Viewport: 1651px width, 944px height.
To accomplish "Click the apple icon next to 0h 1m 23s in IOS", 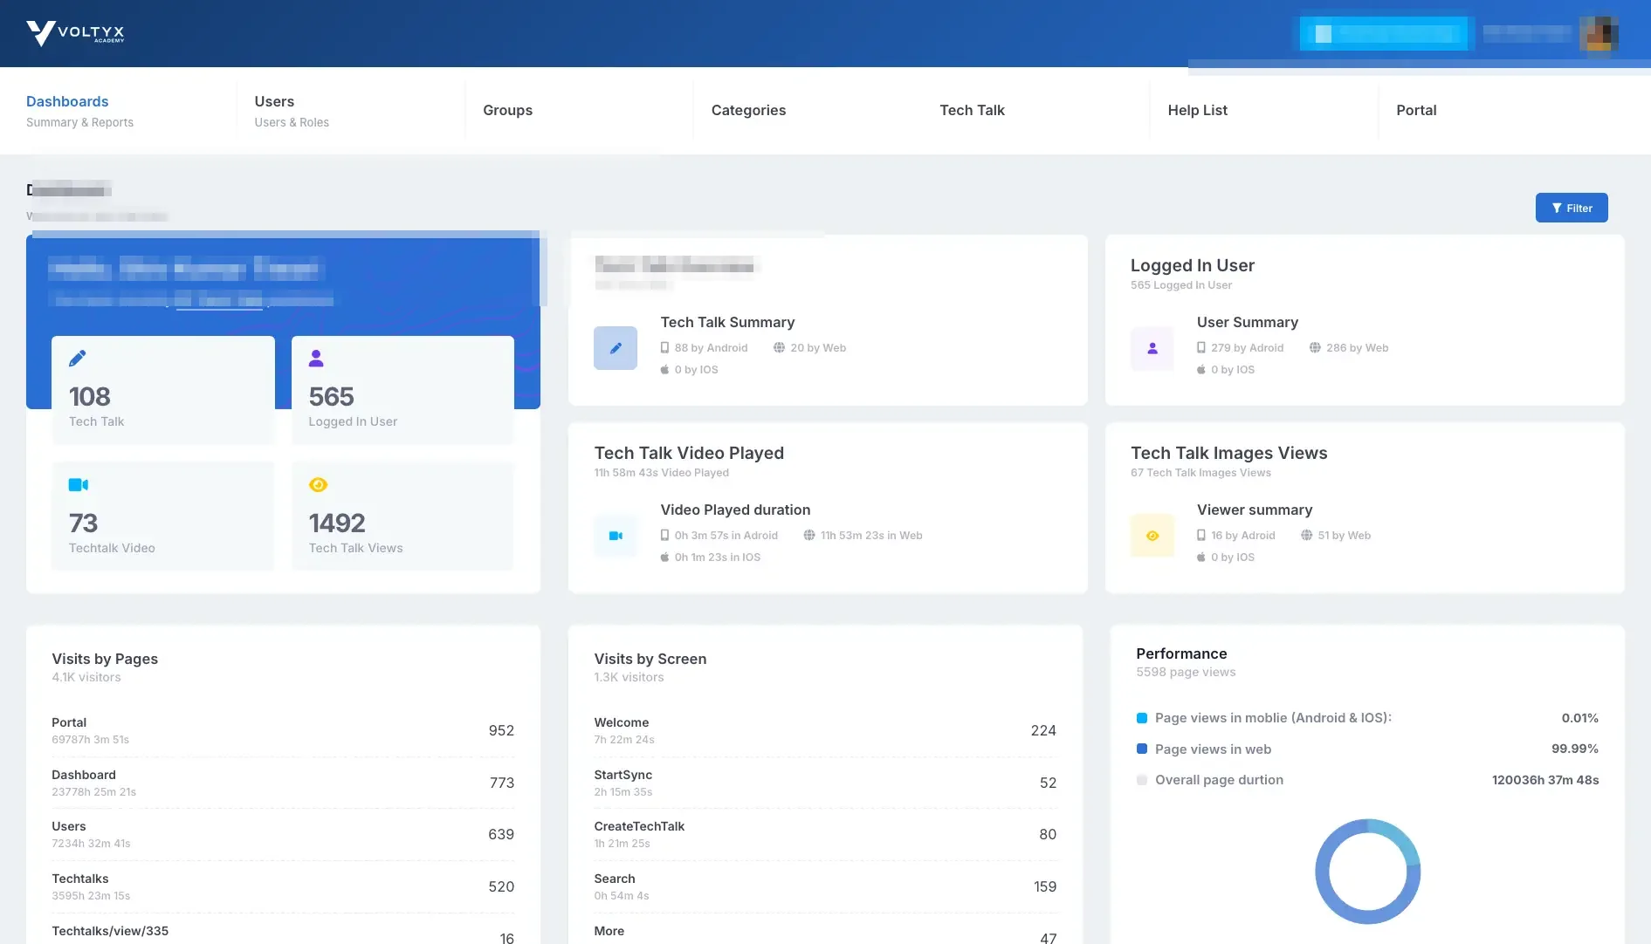I will [x=665, y=557].
